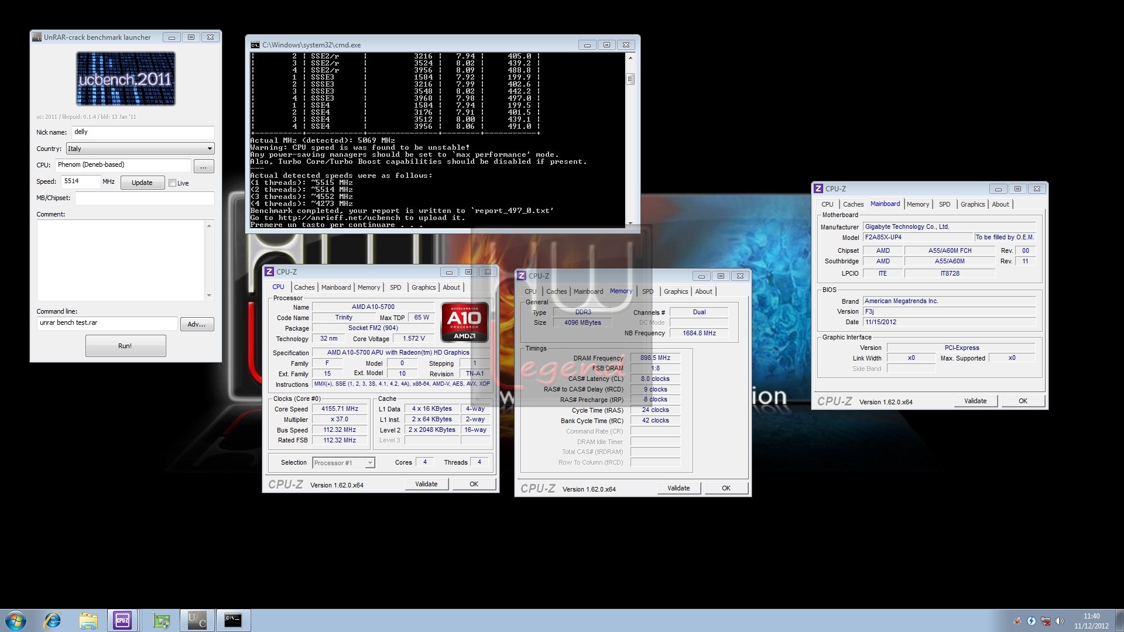The image size is (1124, 632).
Task: Click the DRAM Frequency value 898.5 MHz
Action: coord(655,358)
